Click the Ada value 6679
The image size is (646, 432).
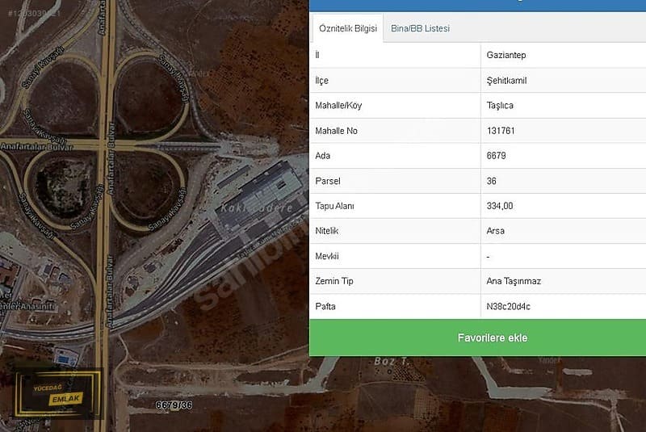497,156
